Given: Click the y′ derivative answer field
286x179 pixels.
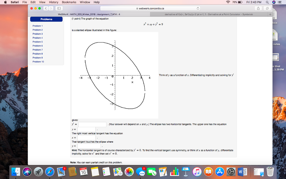Looking at the screenshot, I should [x=92, y=124].
